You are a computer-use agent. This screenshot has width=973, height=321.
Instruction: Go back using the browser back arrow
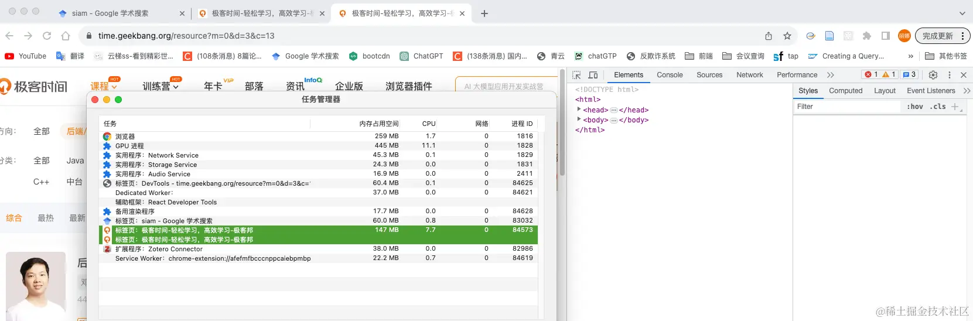[x=10, y=36]
